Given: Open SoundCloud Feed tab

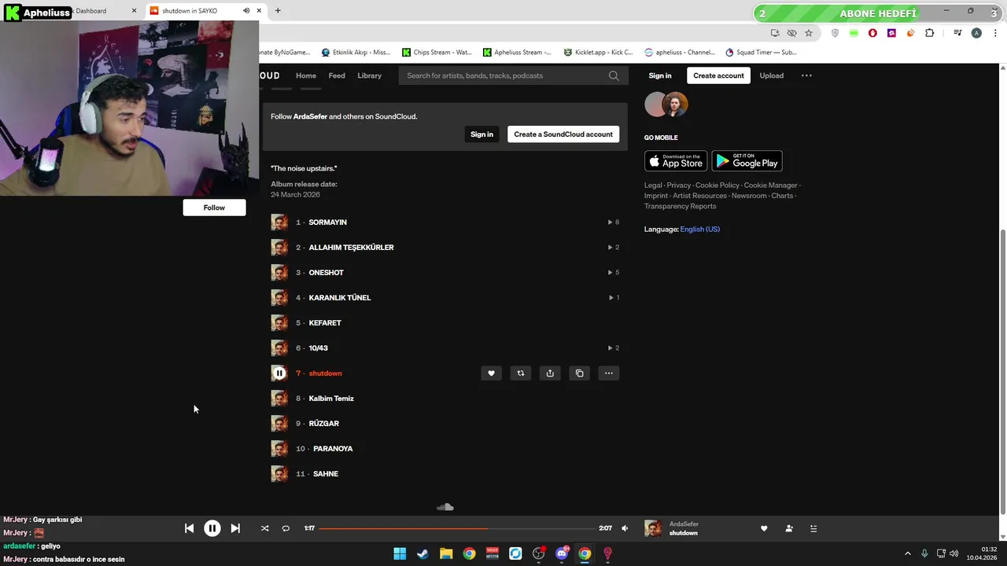Looking at the screenshot, I should click(x=337, y=75).
